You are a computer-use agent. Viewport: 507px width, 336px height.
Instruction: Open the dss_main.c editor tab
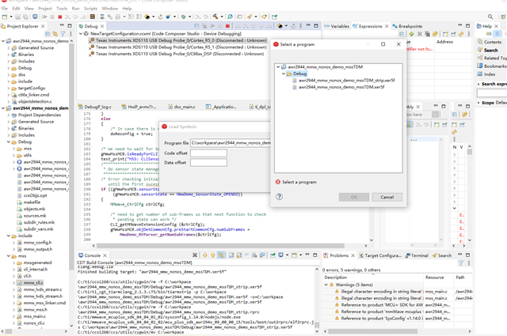[181, 107]
